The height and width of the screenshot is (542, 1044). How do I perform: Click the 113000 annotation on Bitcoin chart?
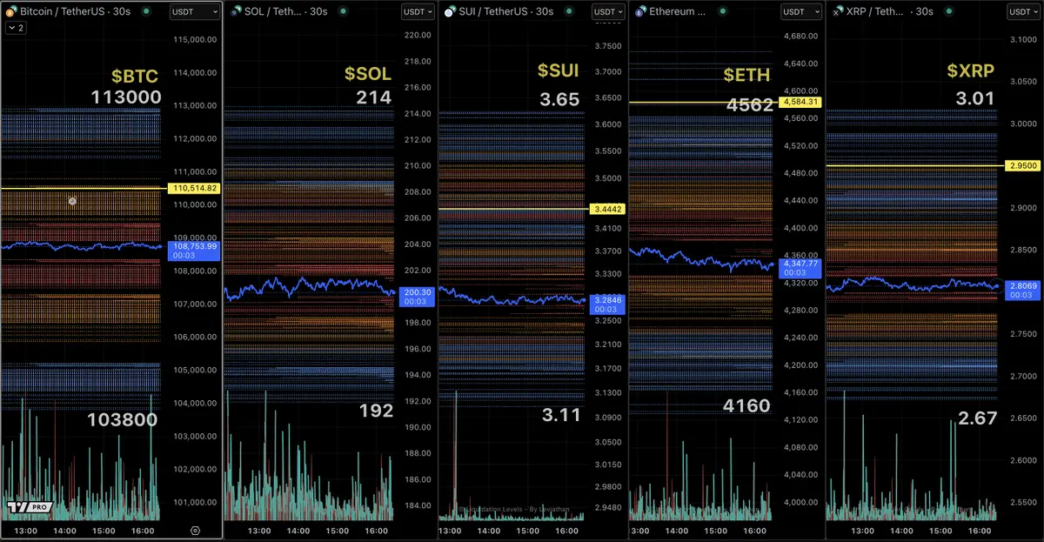point(124,98)
